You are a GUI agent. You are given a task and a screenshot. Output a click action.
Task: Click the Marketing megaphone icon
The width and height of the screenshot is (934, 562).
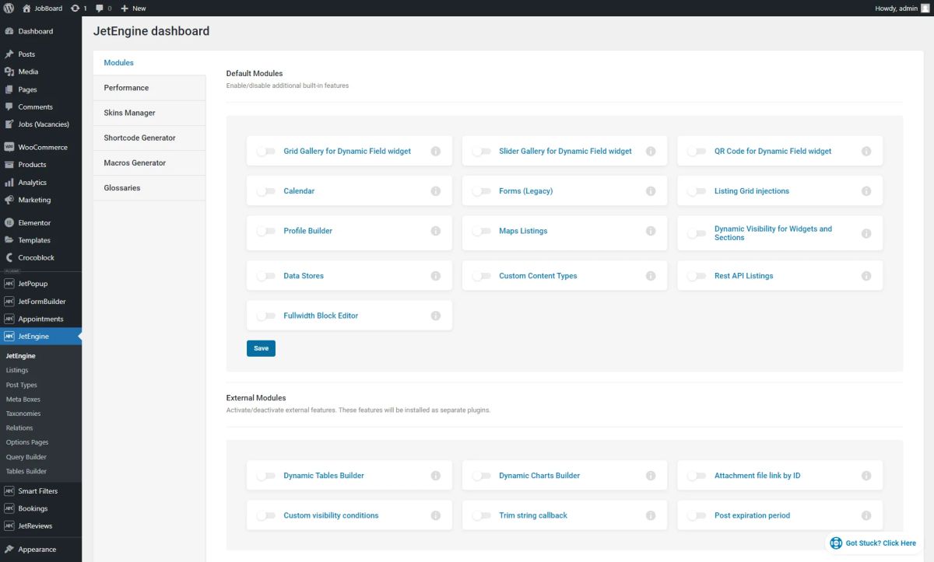pyautogui.click(x=9, y=200)
